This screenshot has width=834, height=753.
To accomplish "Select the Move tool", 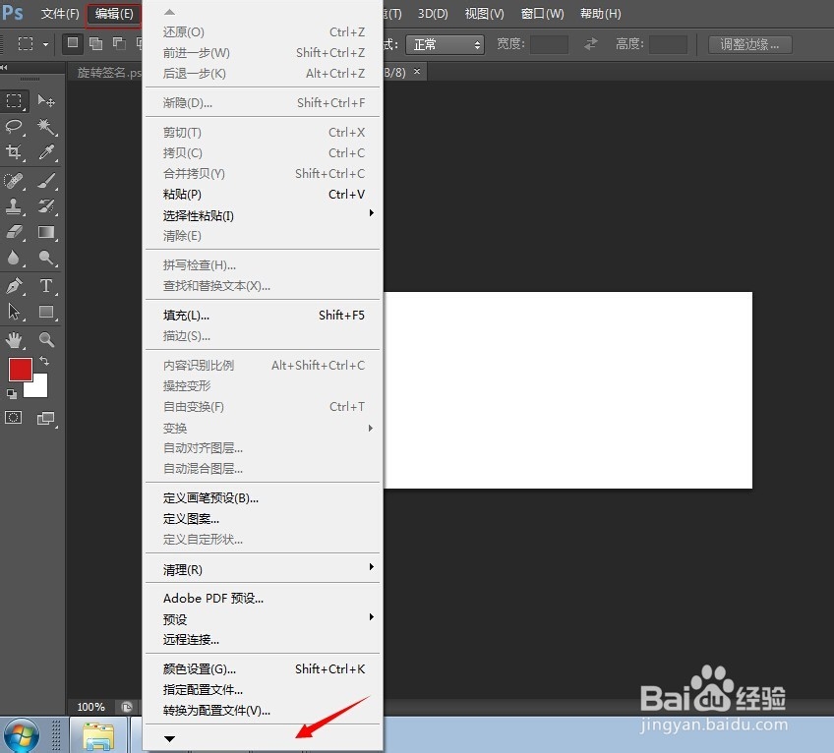I will (x=46, y=100).
